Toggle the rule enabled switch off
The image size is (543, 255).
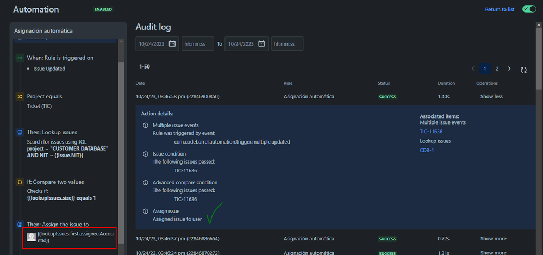[528, 9]
